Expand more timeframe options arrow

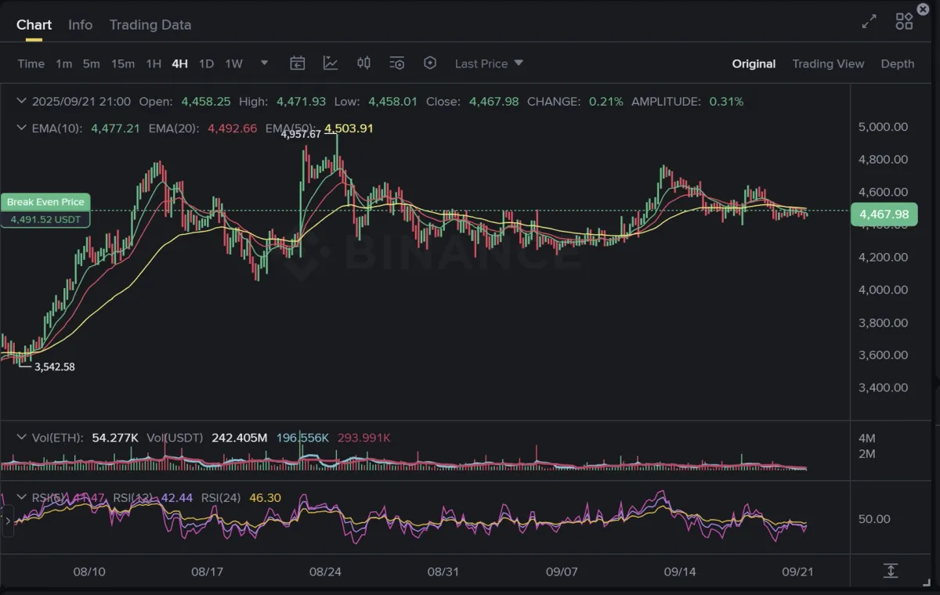coord(264,63)
